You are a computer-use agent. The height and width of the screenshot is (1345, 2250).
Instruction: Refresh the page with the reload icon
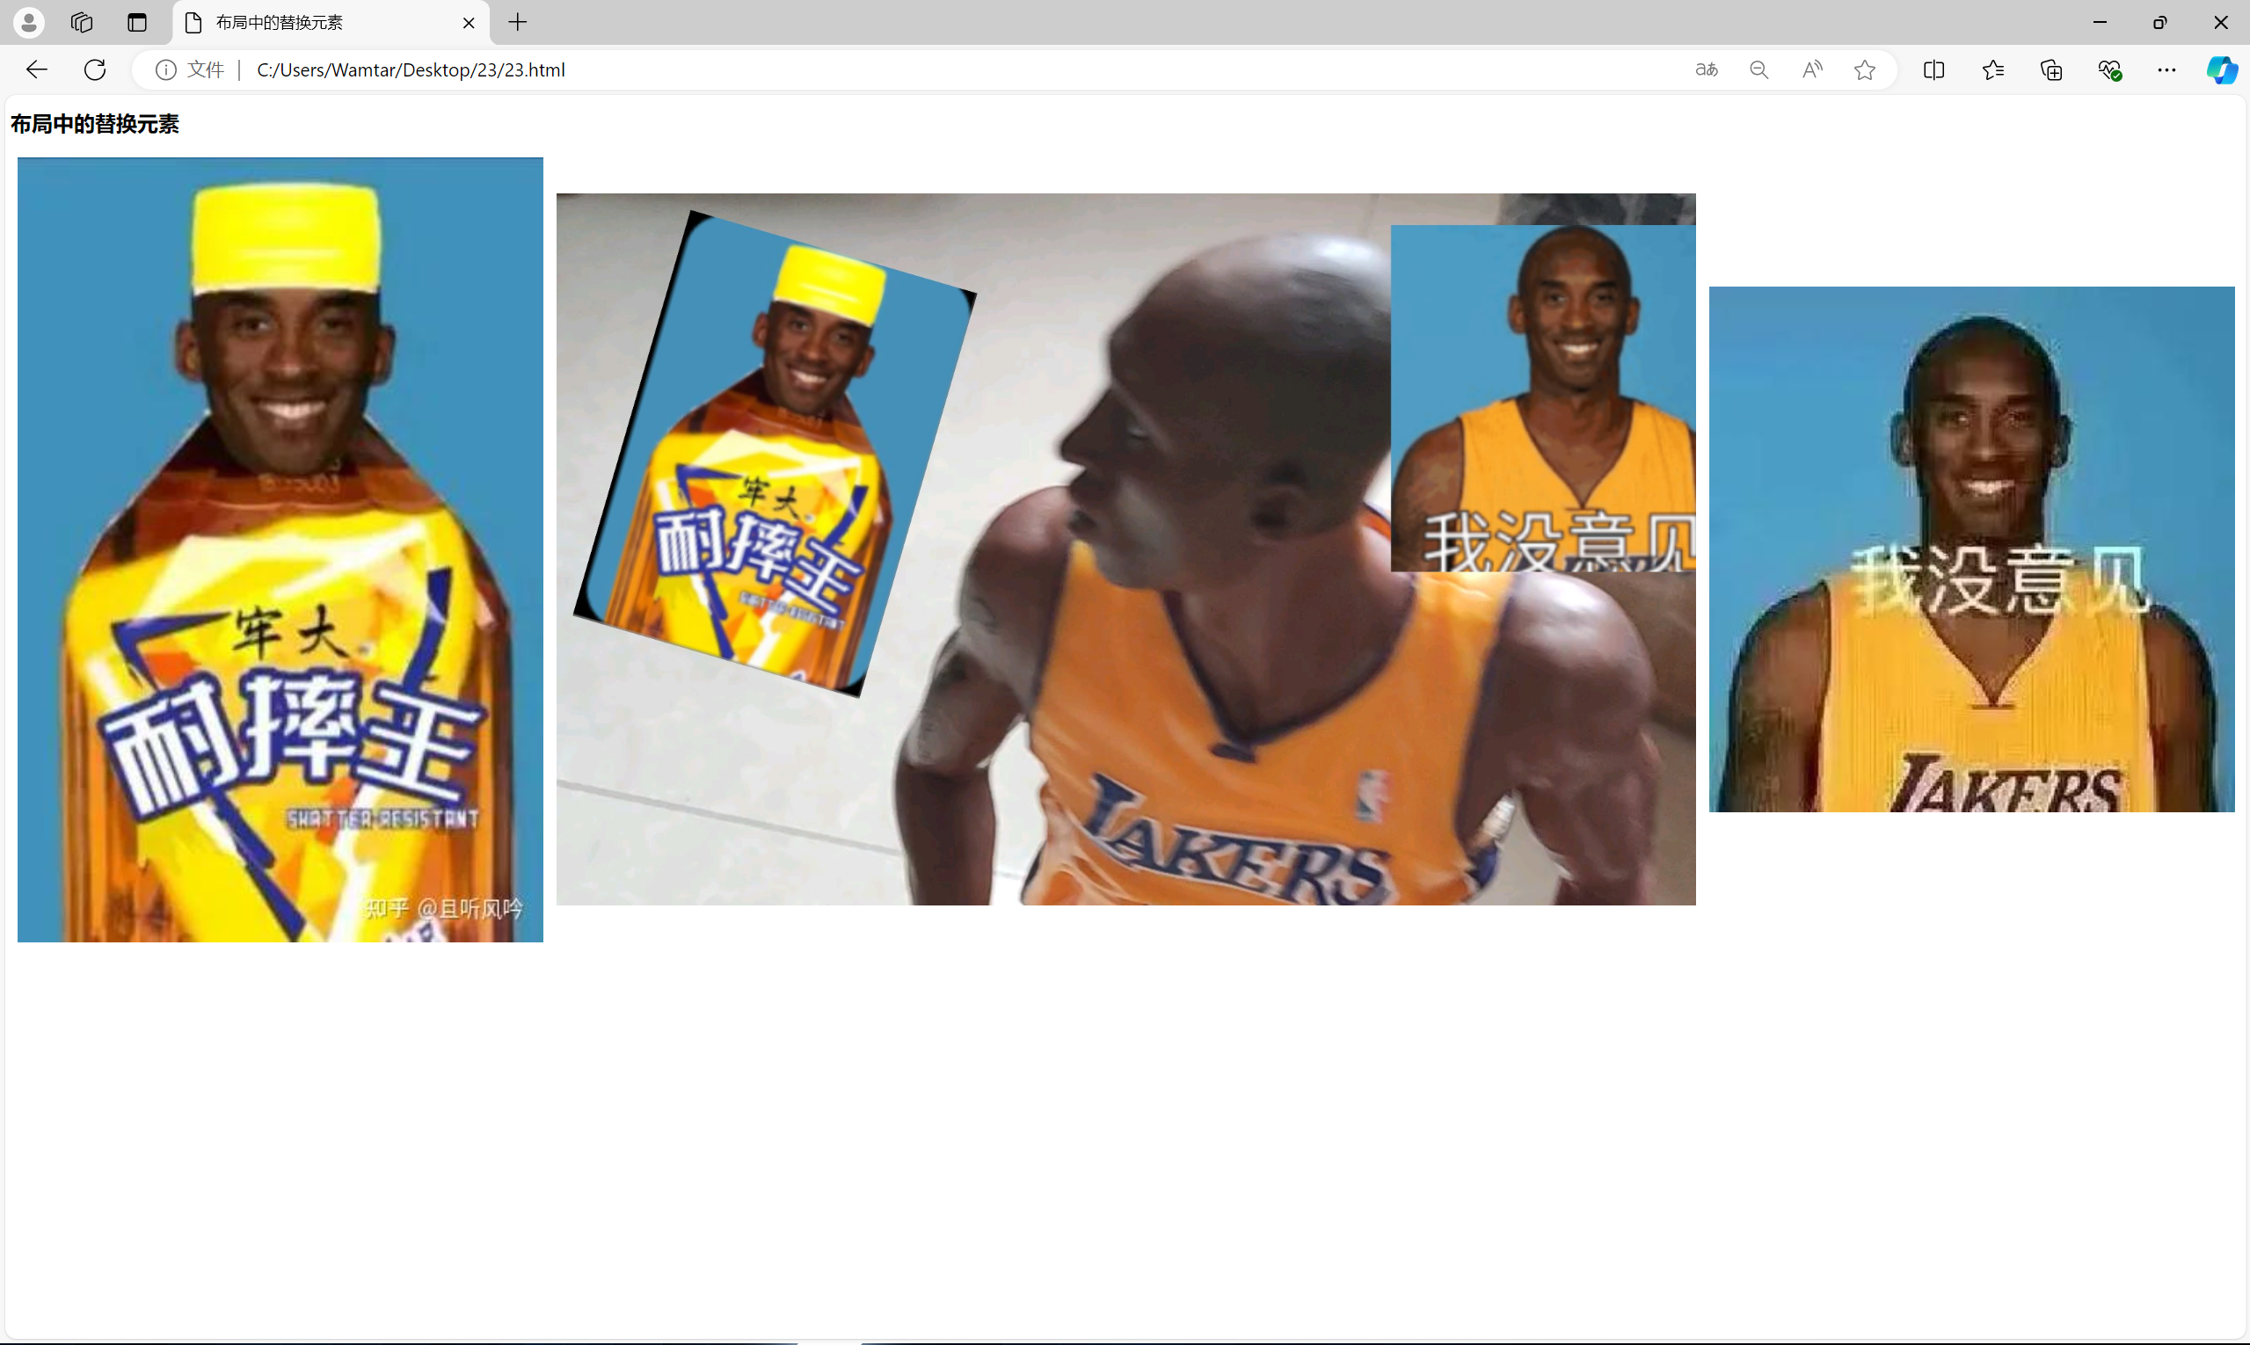tap(95, 69)
